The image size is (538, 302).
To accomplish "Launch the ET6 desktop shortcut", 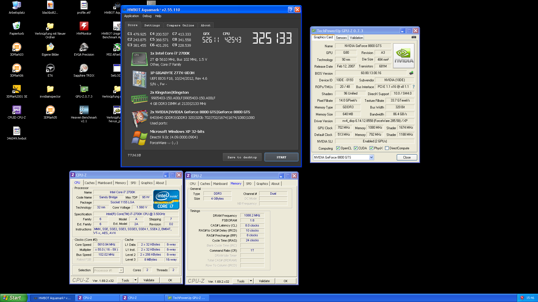I will [x=50, y=70].
